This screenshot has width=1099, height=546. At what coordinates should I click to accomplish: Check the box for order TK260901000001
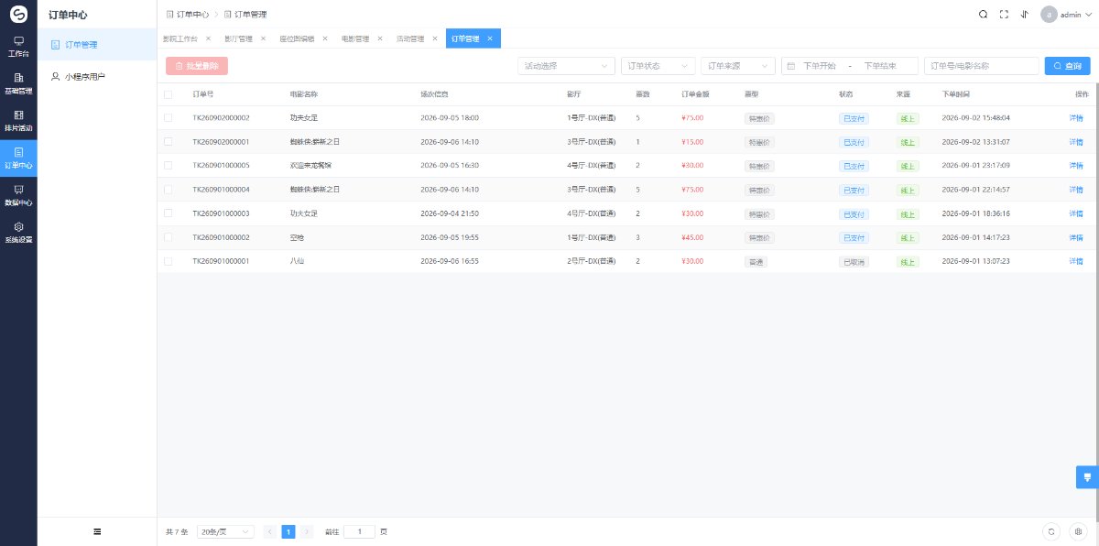pos(168,260)
